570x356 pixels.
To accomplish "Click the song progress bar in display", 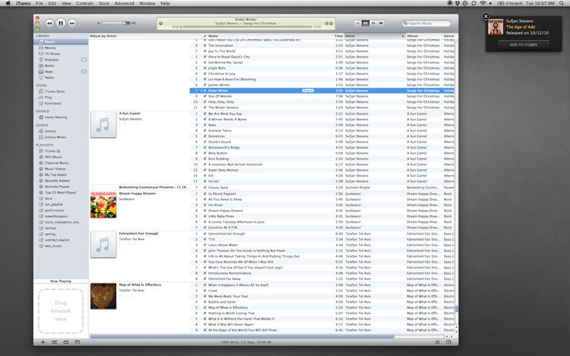I will (247, 27).
